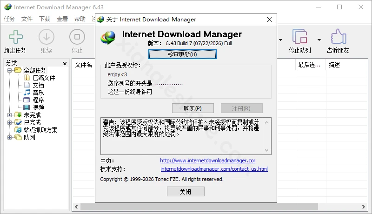The image size is (372, 214).
Task: Click the 队列 folders icon
Action: click(x=18, y=137)
